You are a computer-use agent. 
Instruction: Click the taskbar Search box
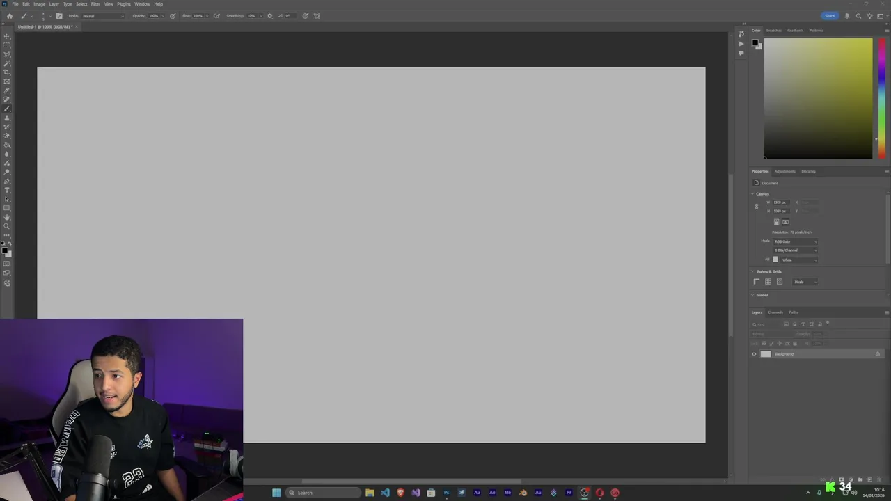(324, 493)
